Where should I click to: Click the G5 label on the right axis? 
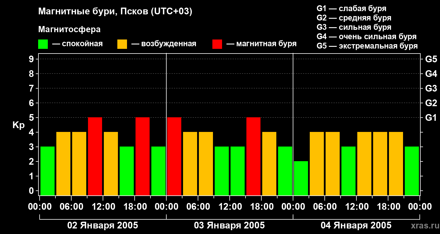pos(431,59)
